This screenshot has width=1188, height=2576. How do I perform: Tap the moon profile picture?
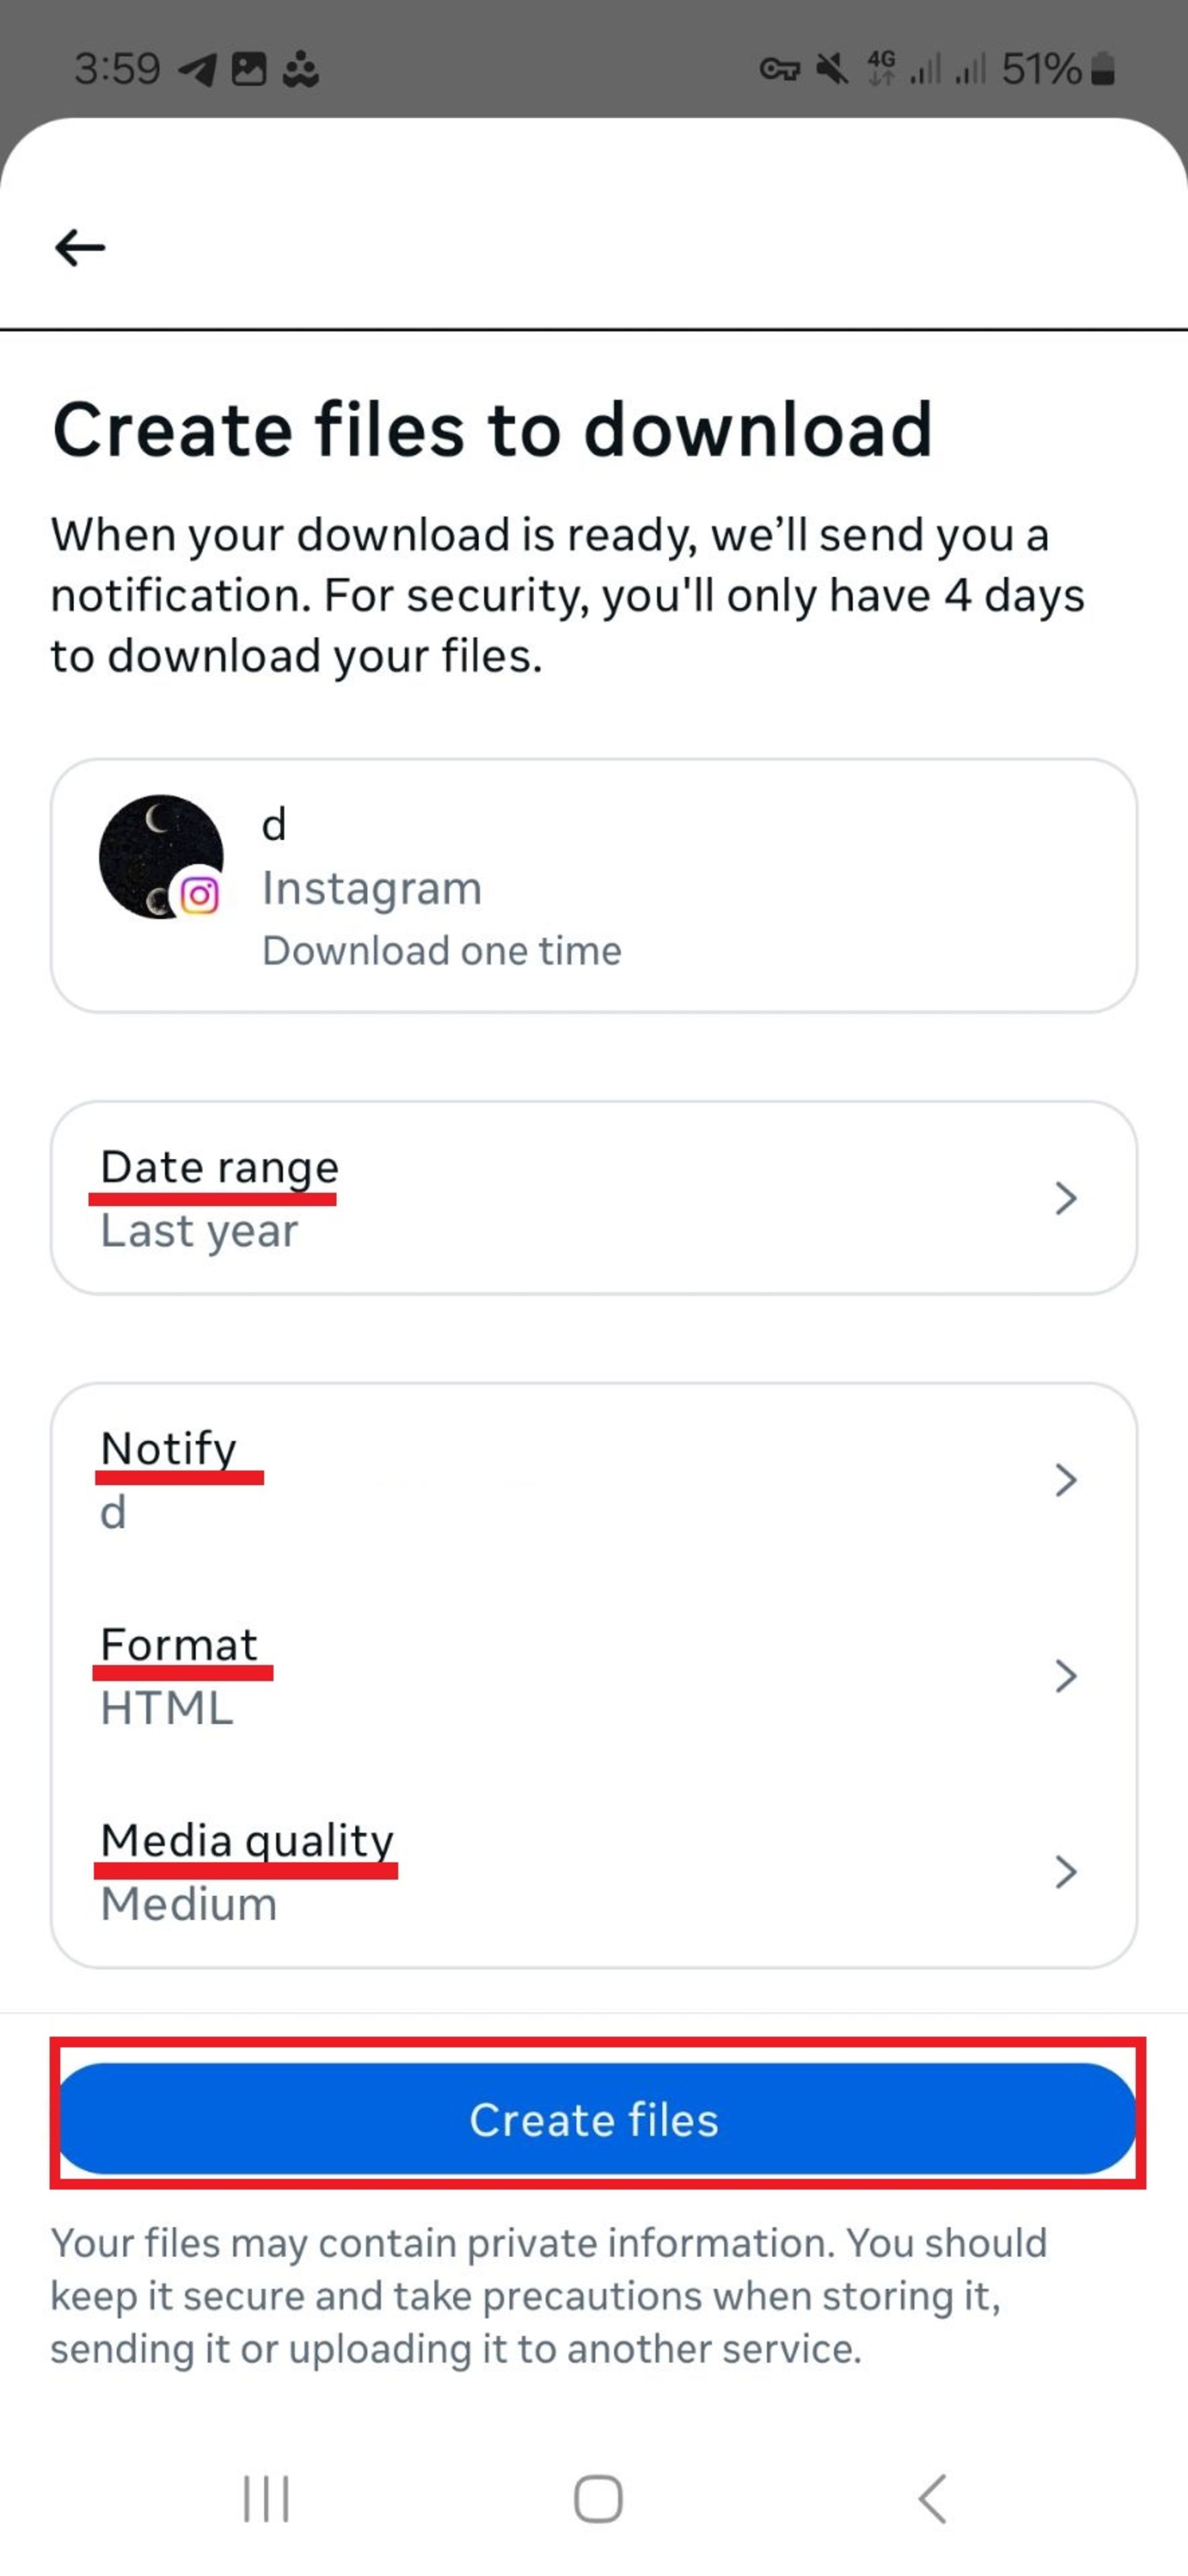coord(161,856)
